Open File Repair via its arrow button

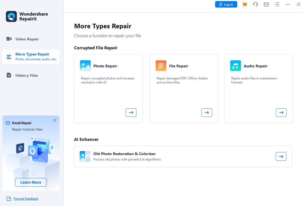pos(207,113)
